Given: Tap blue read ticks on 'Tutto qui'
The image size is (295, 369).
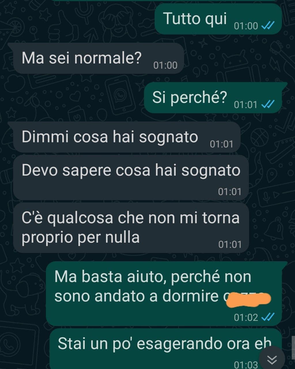Looking at the screenshot, I should tap(268, 26).
